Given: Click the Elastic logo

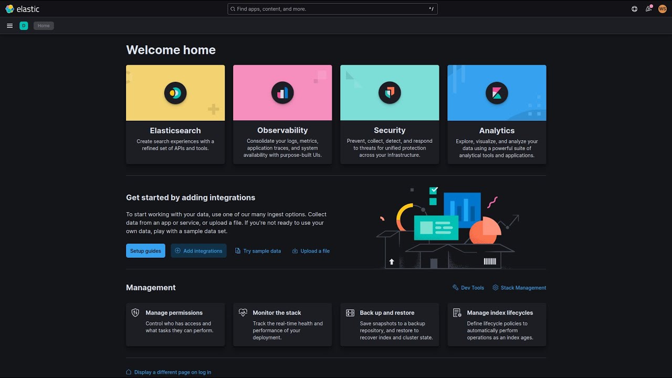Looking at the screenshot, I should pos(22,9).
